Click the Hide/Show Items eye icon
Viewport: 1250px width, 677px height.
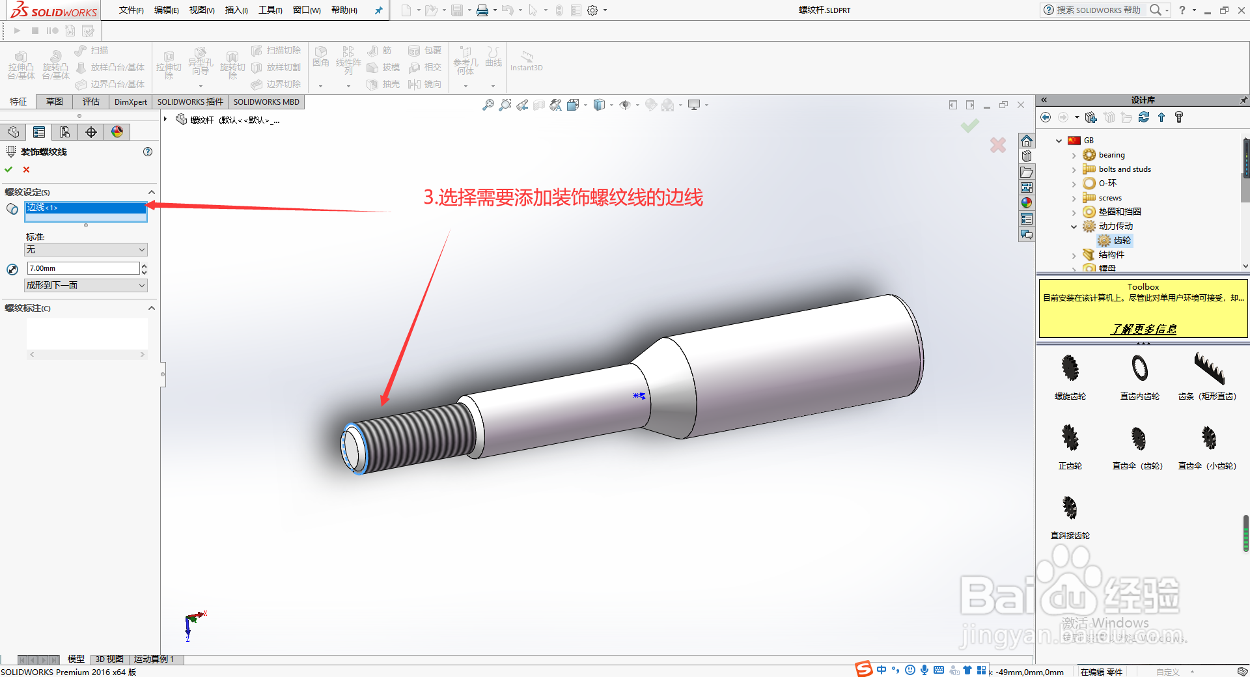point(625,105)
